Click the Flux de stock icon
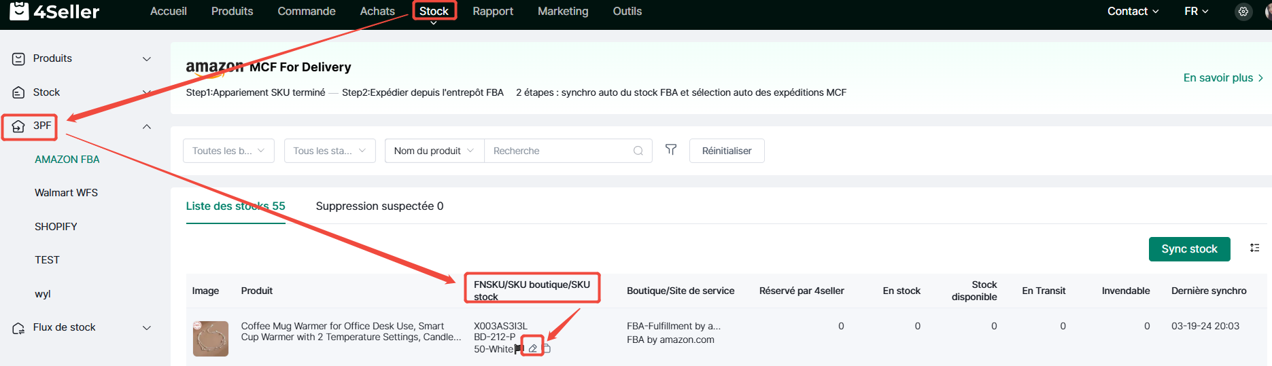 point(18,328)
